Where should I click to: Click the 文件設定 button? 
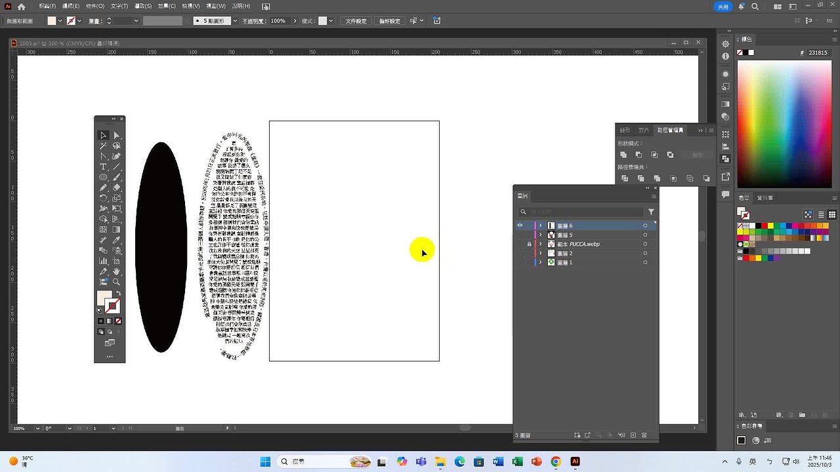[356, 21]
